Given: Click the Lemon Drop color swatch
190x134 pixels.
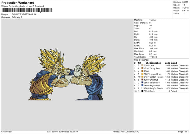Looking at the screenshot, I should [x=142, y=74].
